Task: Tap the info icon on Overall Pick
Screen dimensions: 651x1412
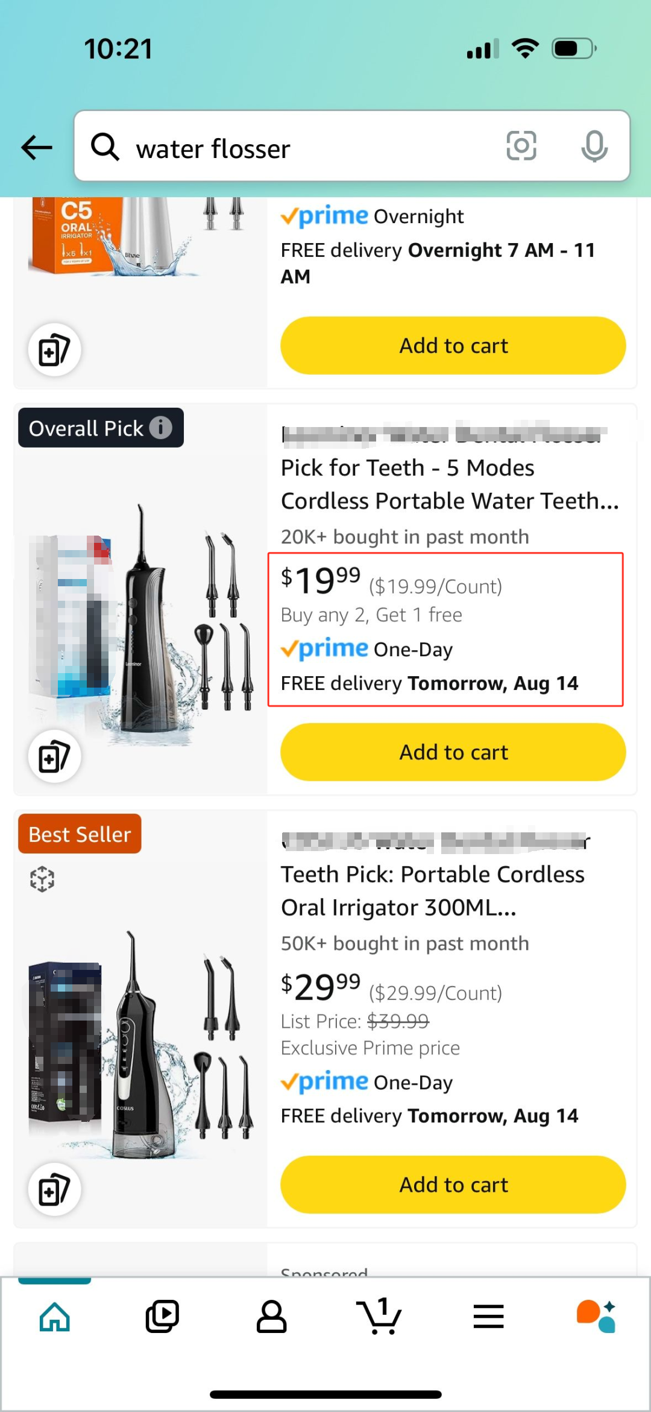Action: pyautogui.click(x=161, y=428)
